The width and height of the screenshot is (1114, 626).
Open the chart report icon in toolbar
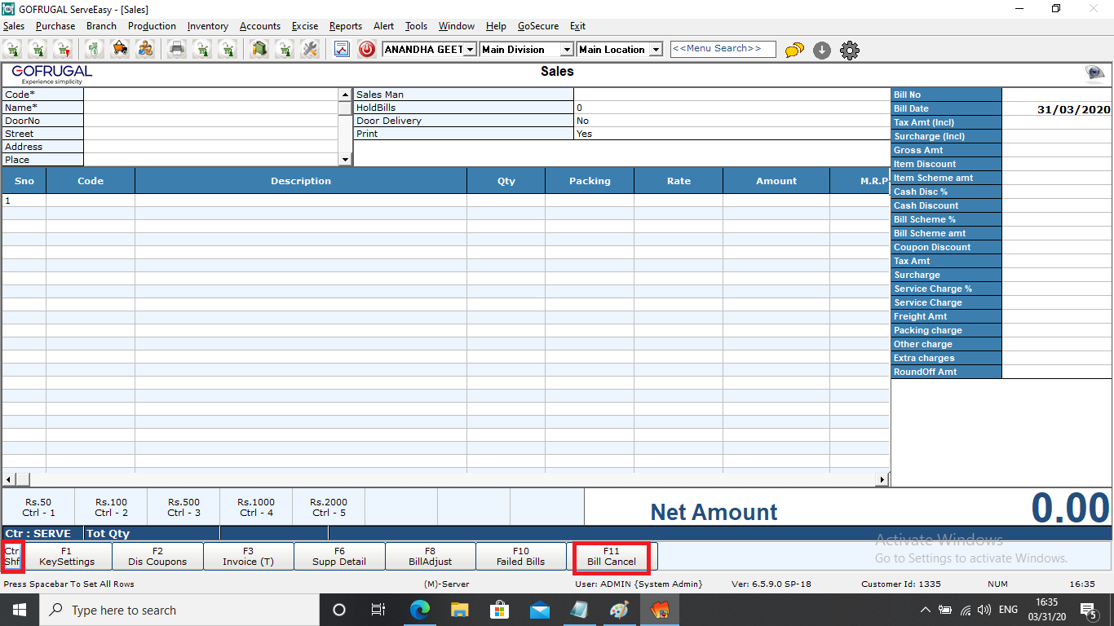click(342, 50)
